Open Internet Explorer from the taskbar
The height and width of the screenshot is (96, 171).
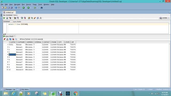click(x=14, y=94)
